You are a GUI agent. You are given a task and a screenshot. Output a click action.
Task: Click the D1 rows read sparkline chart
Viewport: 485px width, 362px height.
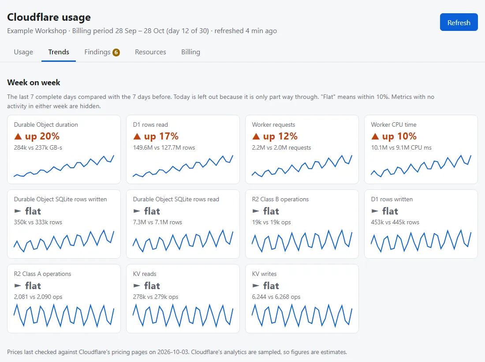point(183,166)
